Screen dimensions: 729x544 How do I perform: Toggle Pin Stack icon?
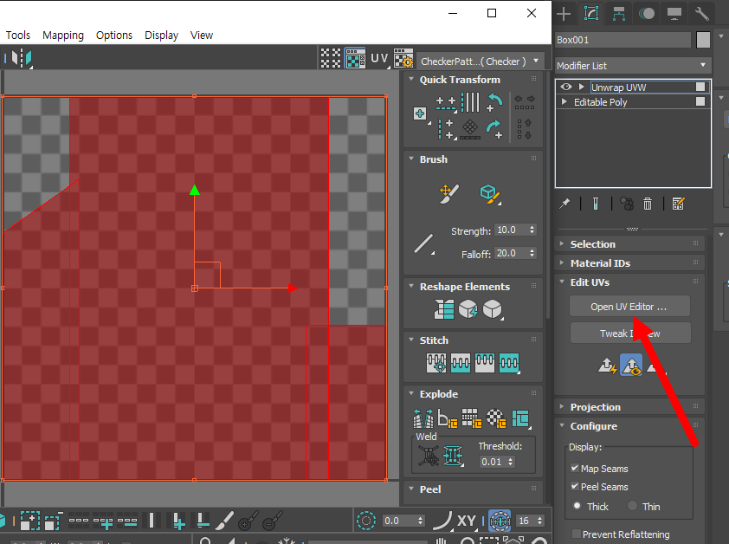coord(564,204)
